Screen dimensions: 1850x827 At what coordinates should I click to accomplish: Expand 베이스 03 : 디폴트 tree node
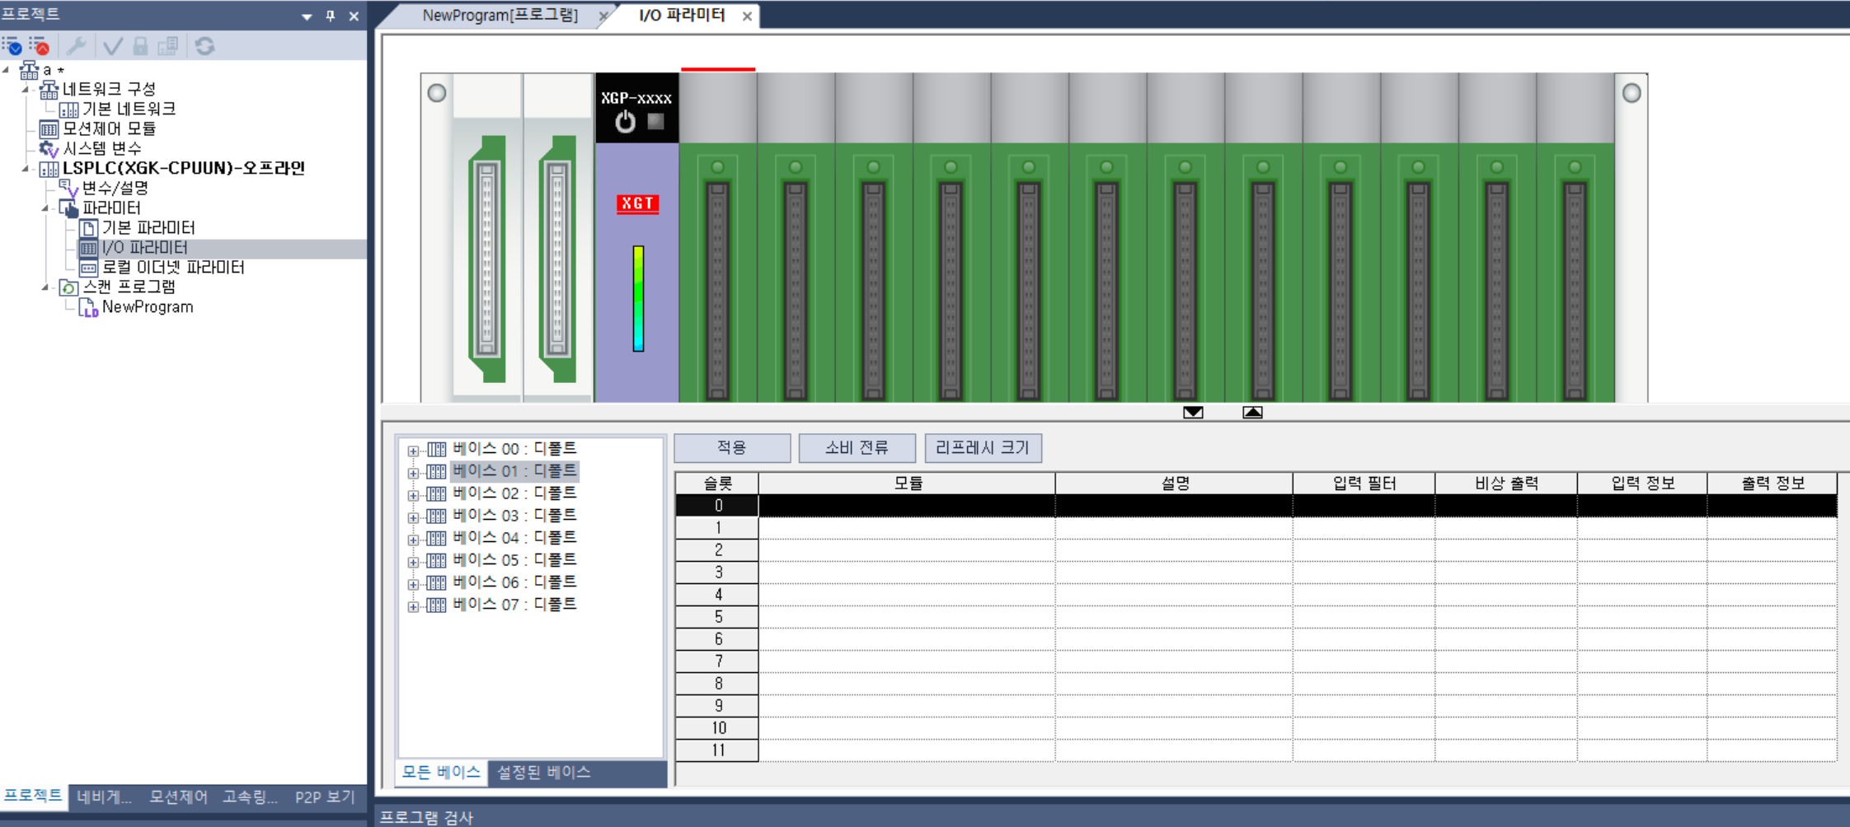413,517
